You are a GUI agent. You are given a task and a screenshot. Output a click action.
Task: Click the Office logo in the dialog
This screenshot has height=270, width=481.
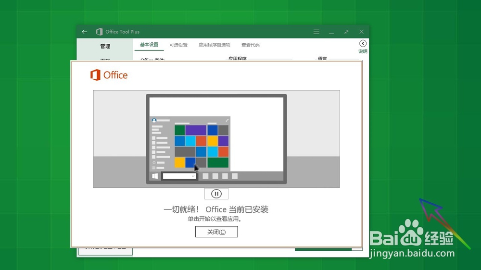pos(109,75)
